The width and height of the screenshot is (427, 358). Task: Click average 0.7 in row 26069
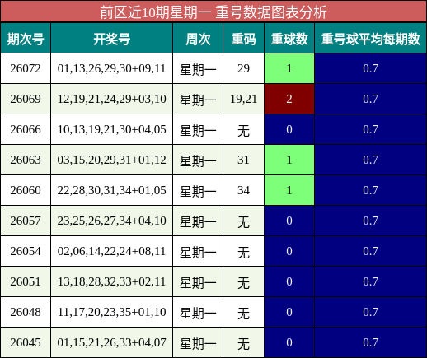click(371, 99)
